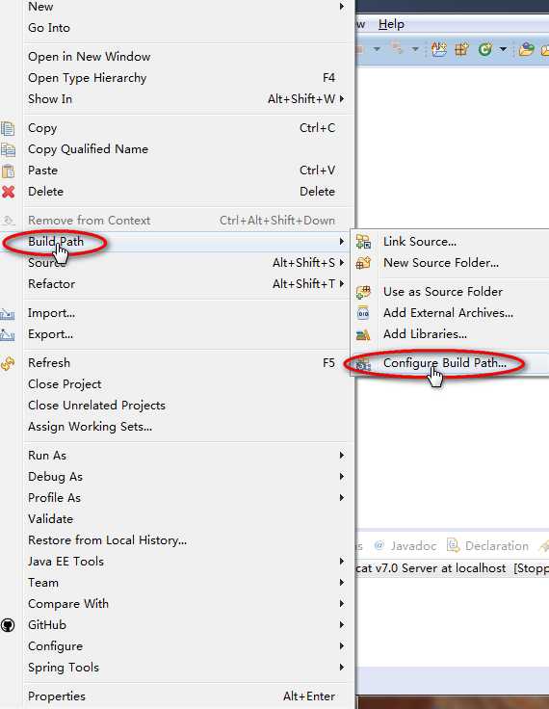Choose Go Into in context menu
This screenshot has width=549, height=709.
coord(188,28)
